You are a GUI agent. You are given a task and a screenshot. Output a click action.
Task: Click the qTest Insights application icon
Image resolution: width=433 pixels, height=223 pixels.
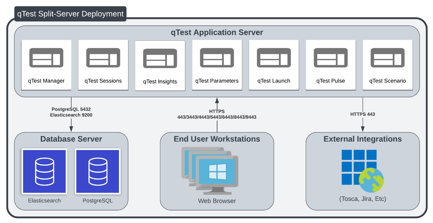[x=160, y=58]
